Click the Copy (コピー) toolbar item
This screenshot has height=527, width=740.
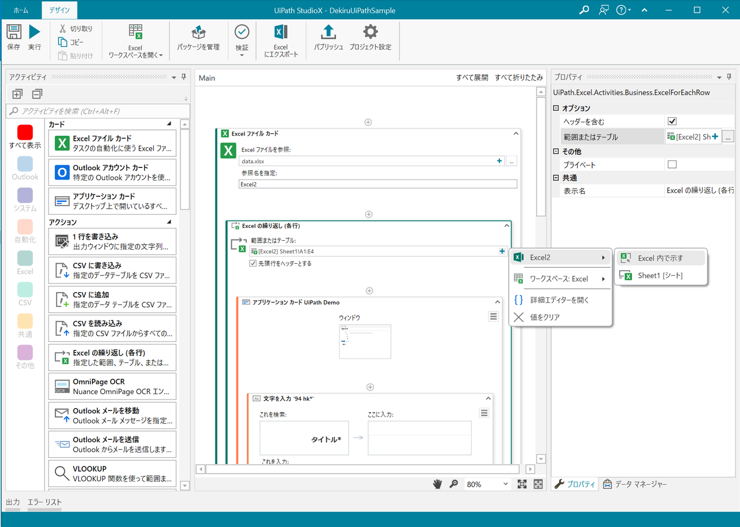[71, 42]
